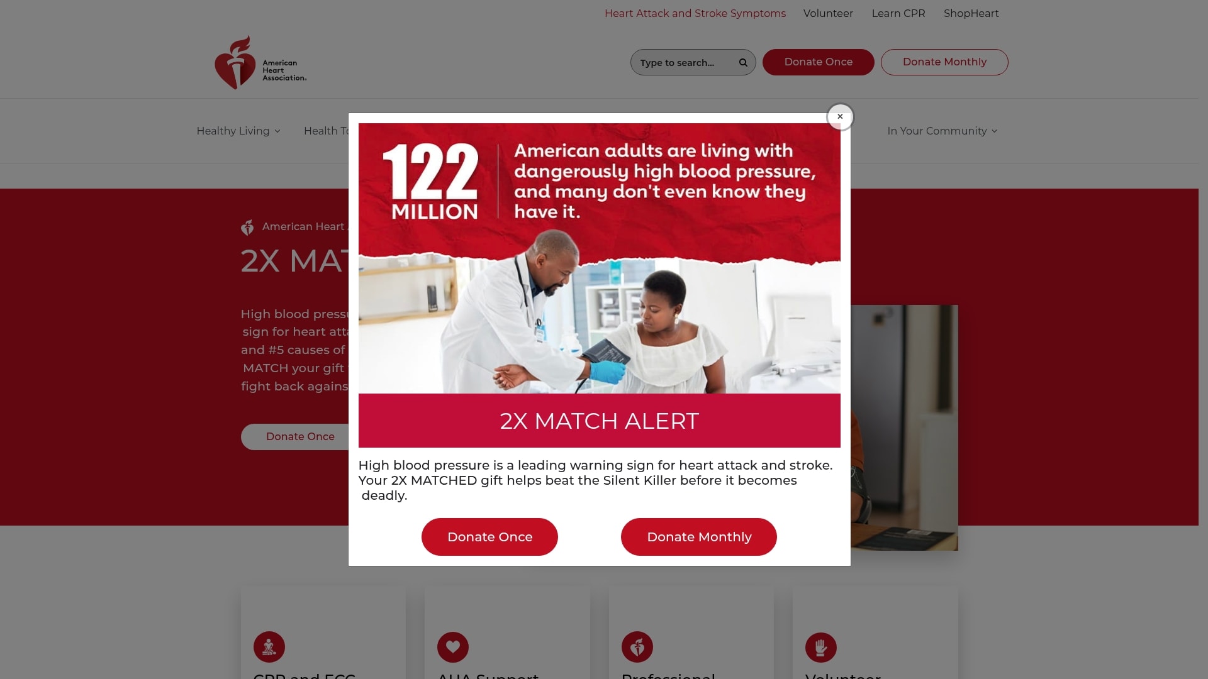
Task: Expand the In Your Community menu
Action: pos(942,131)
